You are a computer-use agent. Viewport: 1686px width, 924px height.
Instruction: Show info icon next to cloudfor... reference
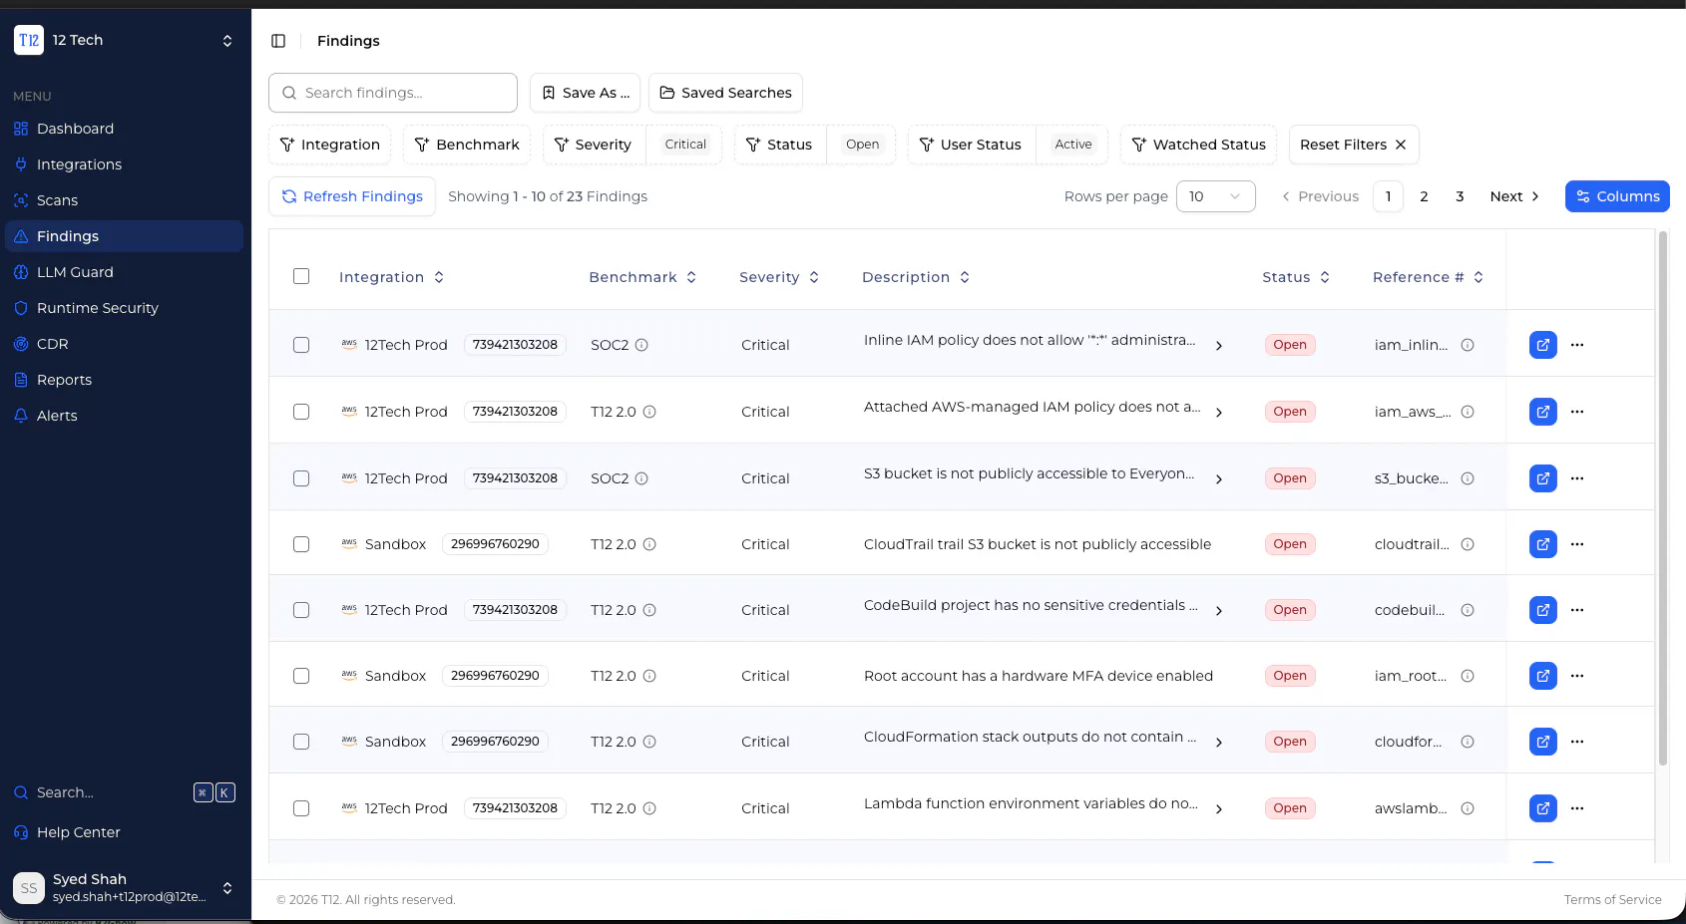click(x=1468, y=742)
